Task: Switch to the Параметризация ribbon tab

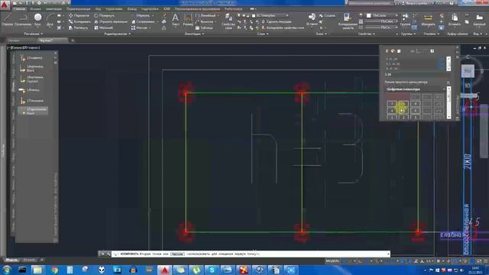Action: point(78,8)
